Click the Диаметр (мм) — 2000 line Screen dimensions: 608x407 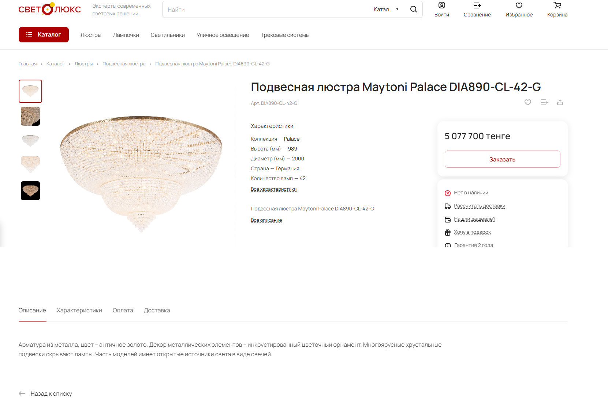click(277, 159)
